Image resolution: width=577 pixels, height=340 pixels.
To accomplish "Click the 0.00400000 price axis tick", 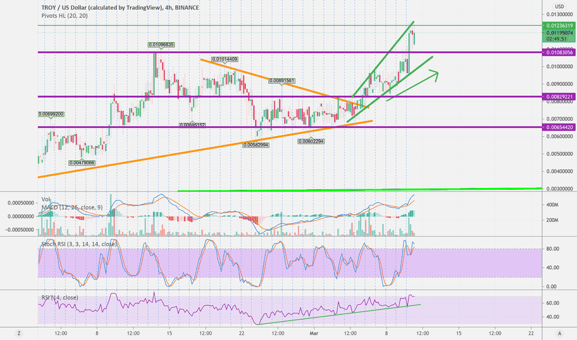I will tap(559, 171).
